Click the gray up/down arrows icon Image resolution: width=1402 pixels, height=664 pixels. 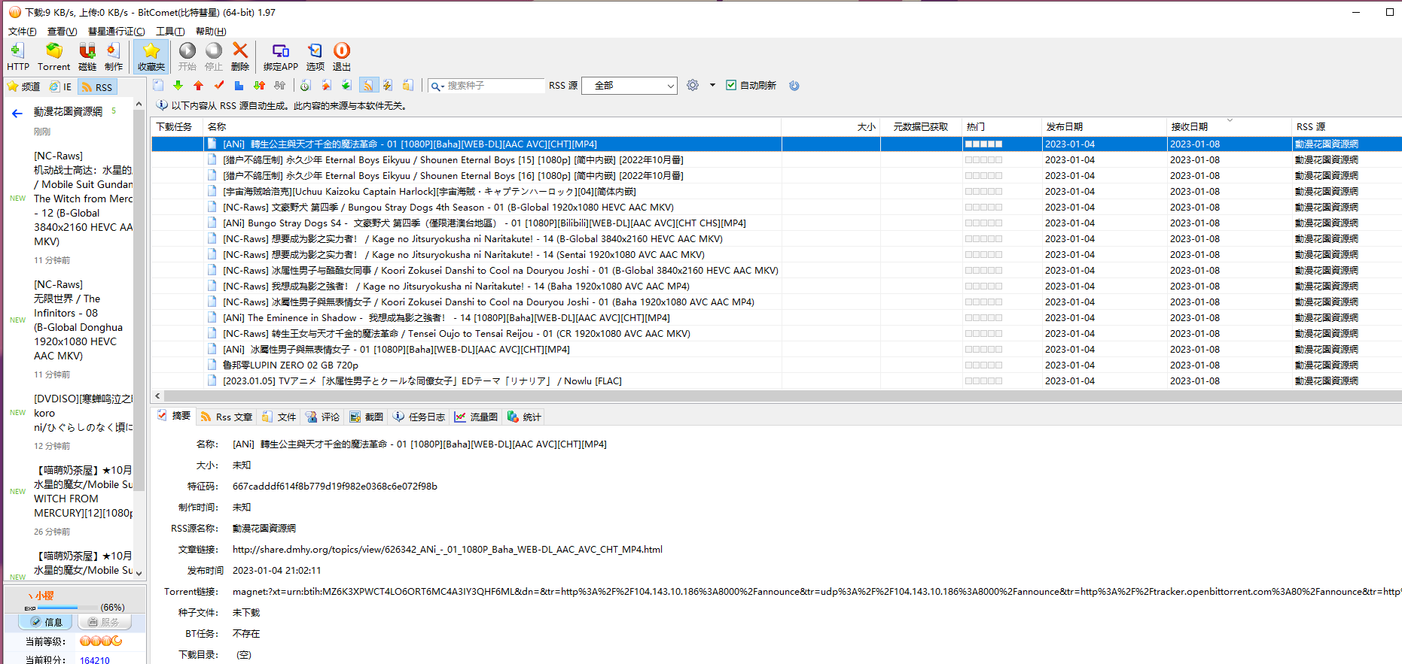(x=279, y=86)
